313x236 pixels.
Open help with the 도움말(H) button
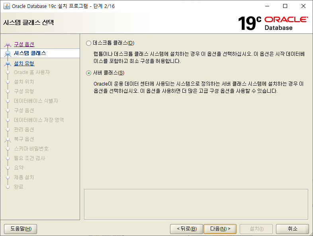pos(21,228)
